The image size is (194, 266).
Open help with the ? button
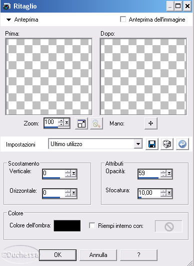click(x=138, y=255)
